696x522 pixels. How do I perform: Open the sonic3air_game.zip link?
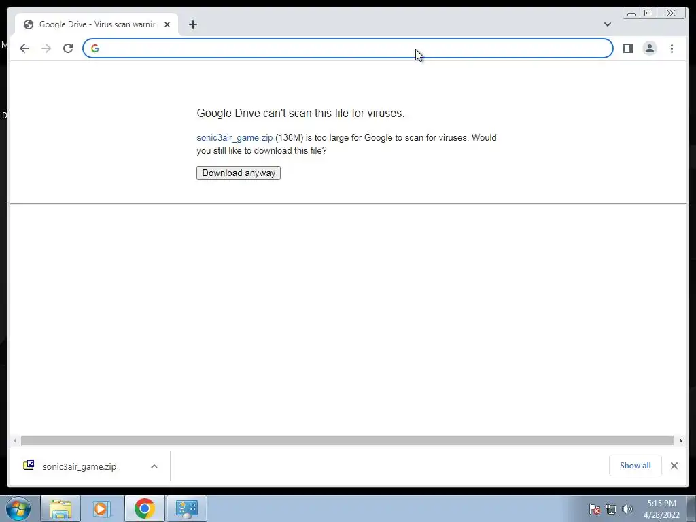[x=234, y=137]
